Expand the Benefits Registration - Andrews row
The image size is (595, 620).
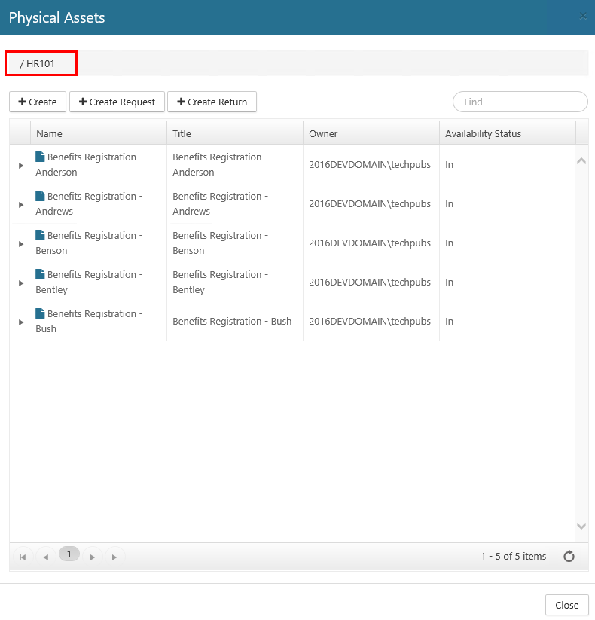(21, 204)
